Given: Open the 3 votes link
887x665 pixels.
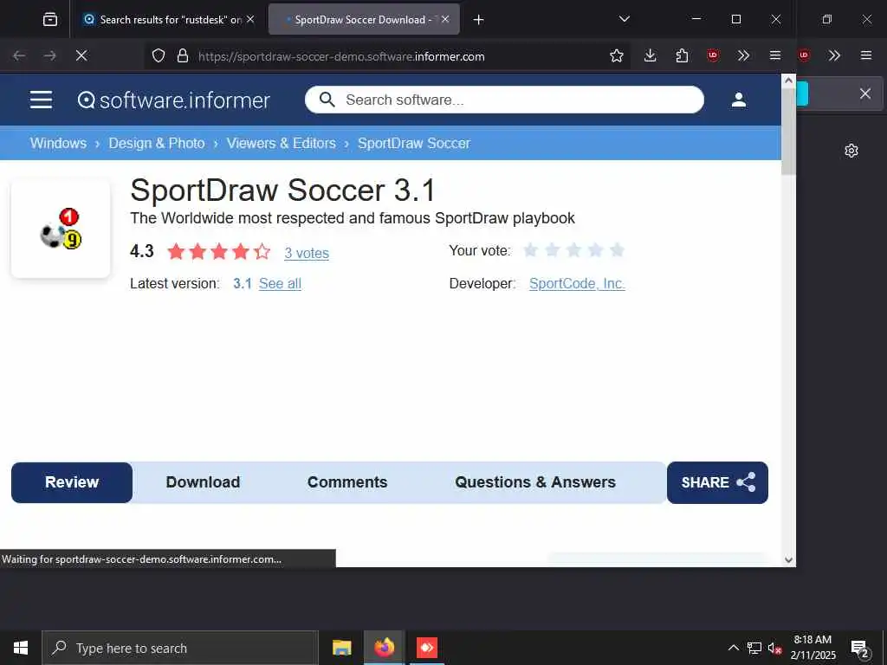Looking at the screenshot, I should coord(307,253).
